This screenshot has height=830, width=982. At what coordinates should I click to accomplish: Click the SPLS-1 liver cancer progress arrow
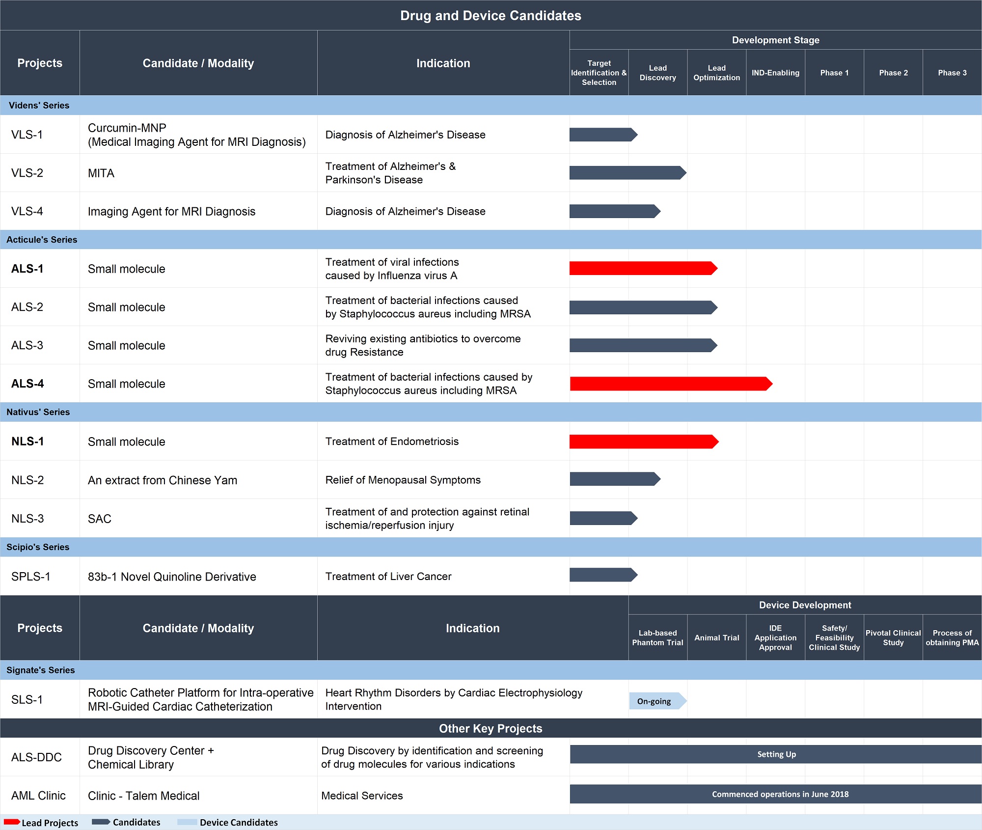603,575
